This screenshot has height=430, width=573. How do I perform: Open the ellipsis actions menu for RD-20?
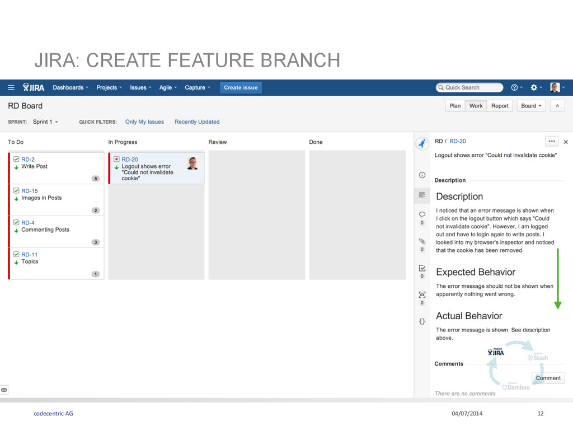click(x=552, y=141)
